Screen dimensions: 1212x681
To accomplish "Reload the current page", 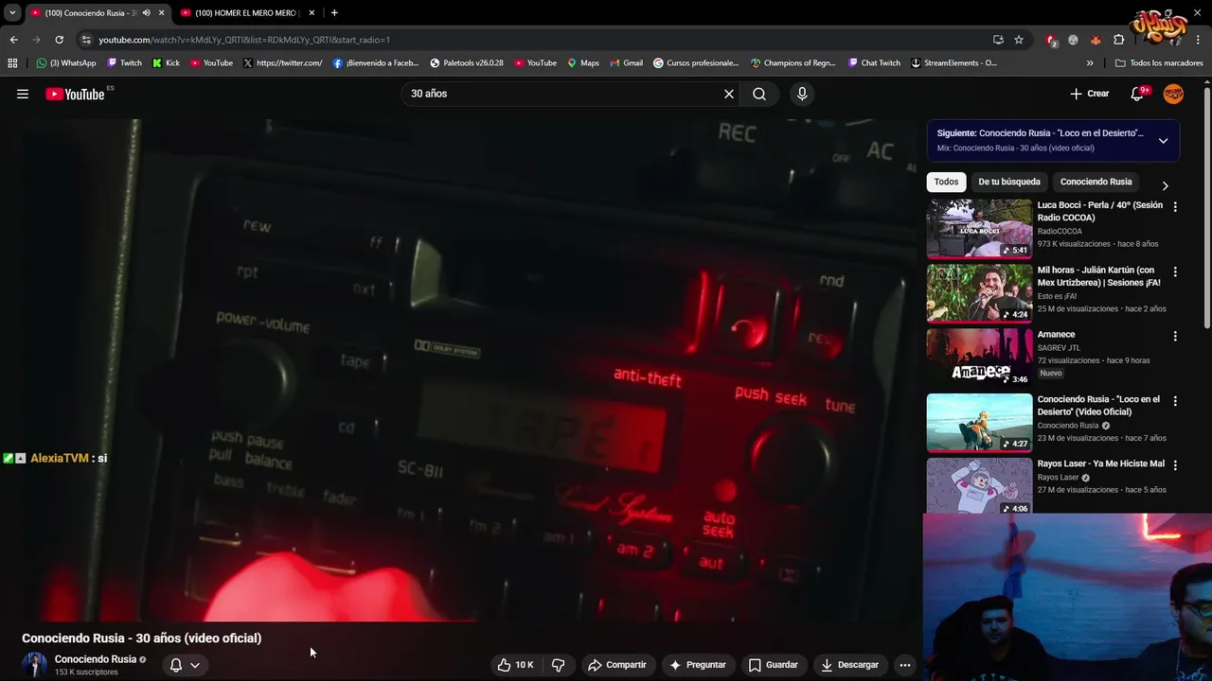I will coord(59,40).
